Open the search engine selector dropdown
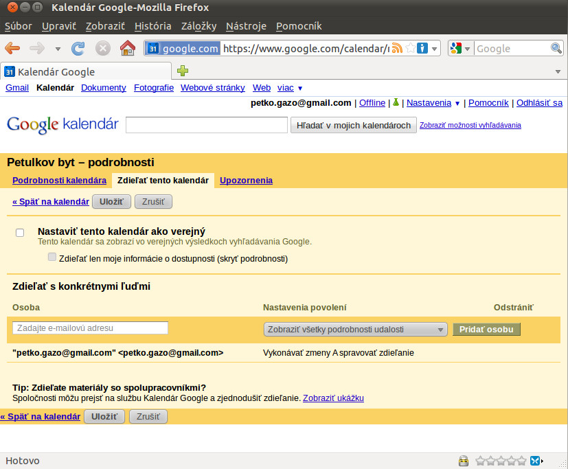This screenshot has width=568, height=469. click(x=467, y=49)
